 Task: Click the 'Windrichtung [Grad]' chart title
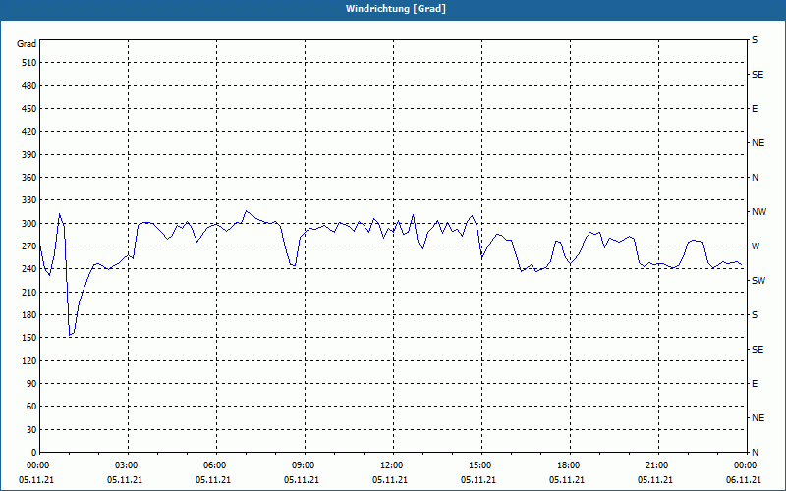396,9
